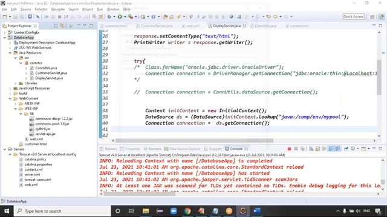Switch to CustomerServlet.java editor tab
The width and height of the screenshot is (387, 217).
click(x=155, y=26)
